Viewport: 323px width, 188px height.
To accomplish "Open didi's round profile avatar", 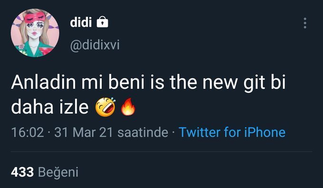I will click(x=35, y=33).
